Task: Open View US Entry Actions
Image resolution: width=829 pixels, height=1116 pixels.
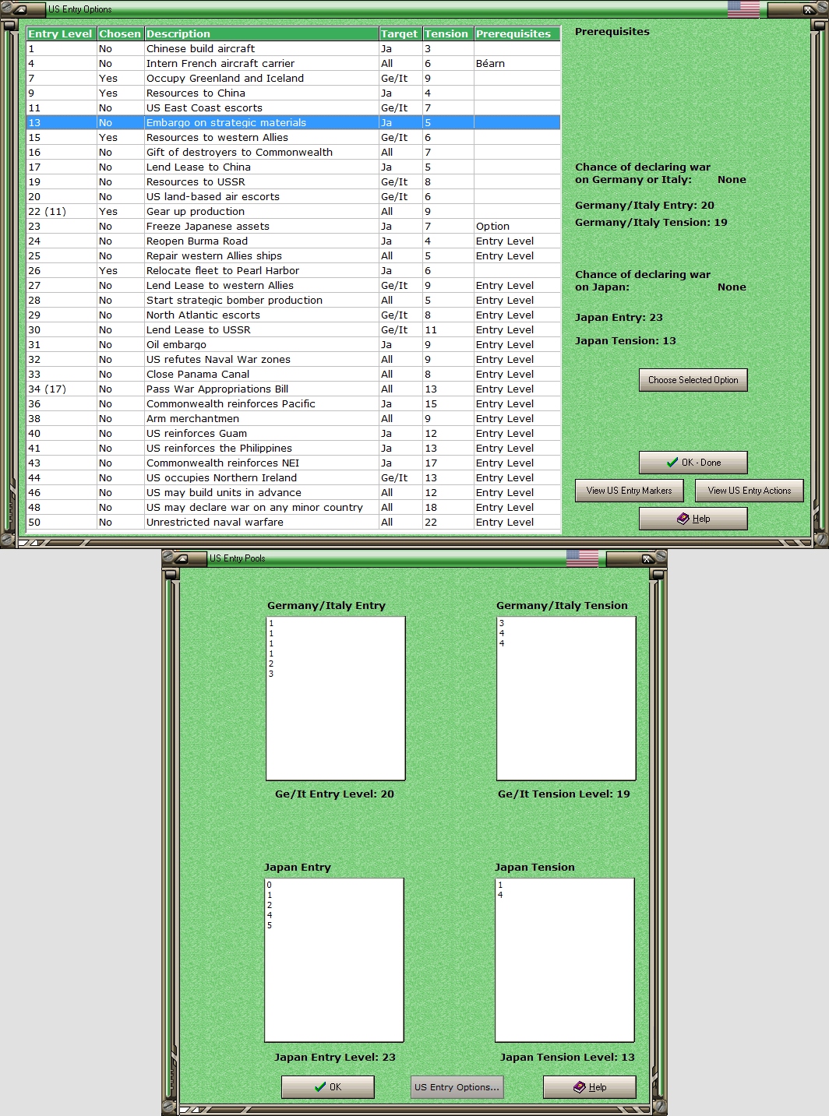Action: point(749,491)
